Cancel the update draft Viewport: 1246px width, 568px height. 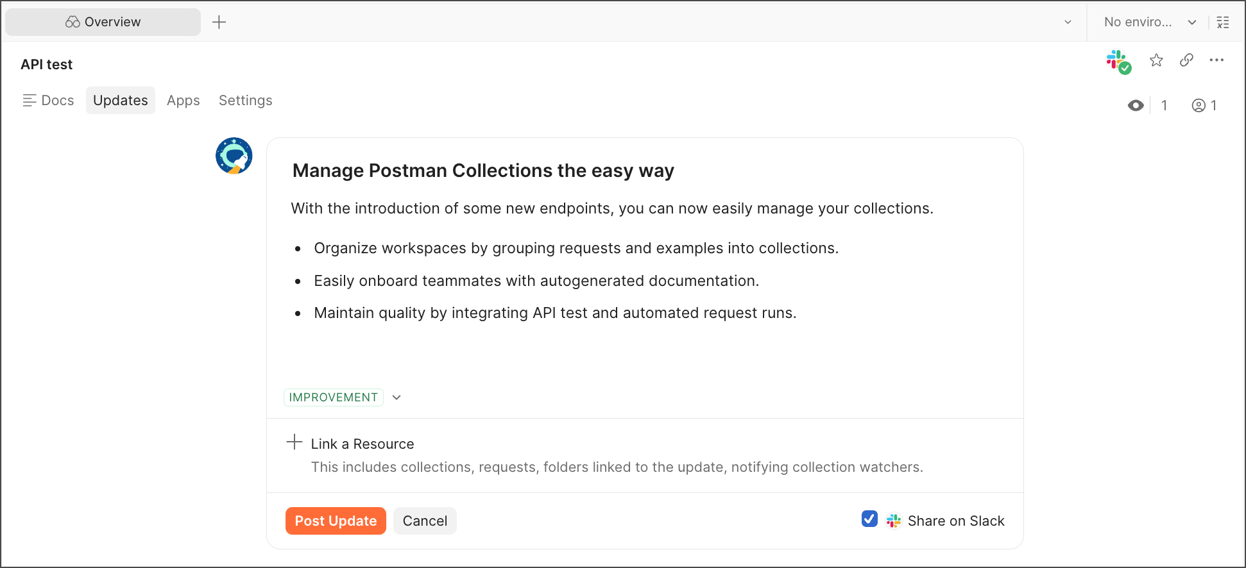point(425,521)
